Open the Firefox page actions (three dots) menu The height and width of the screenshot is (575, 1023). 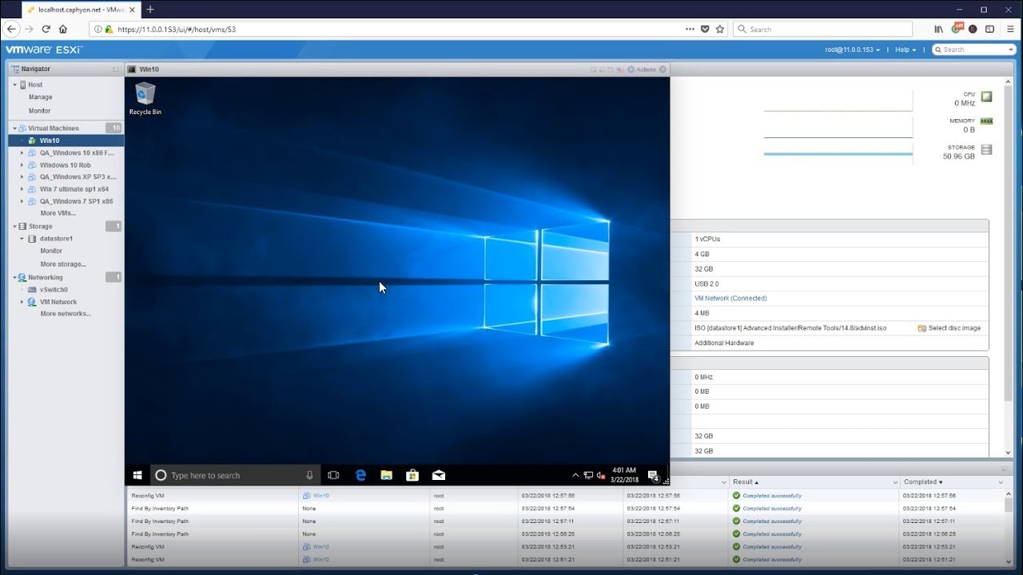(690, 29)
